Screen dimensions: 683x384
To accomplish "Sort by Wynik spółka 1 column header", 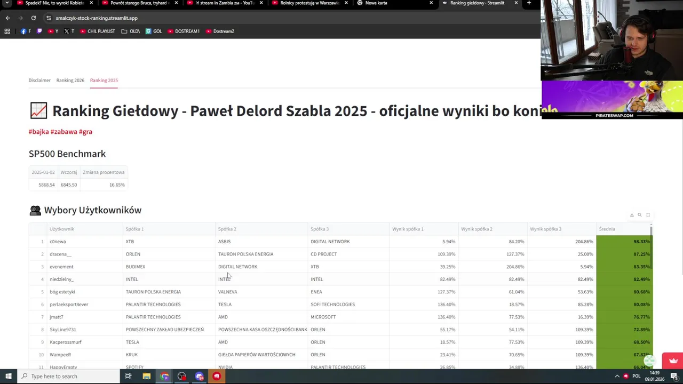I will (424, 229).
